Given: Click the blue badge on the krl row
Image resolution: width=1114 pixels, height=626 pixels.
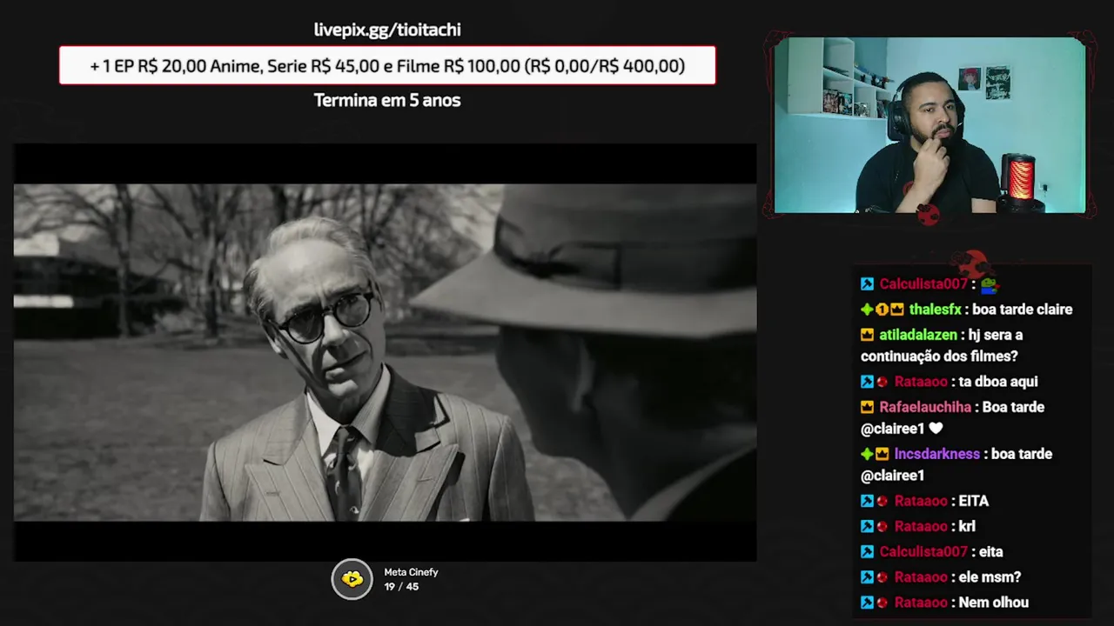Looking at the screenshot, I should pos(867,526).
